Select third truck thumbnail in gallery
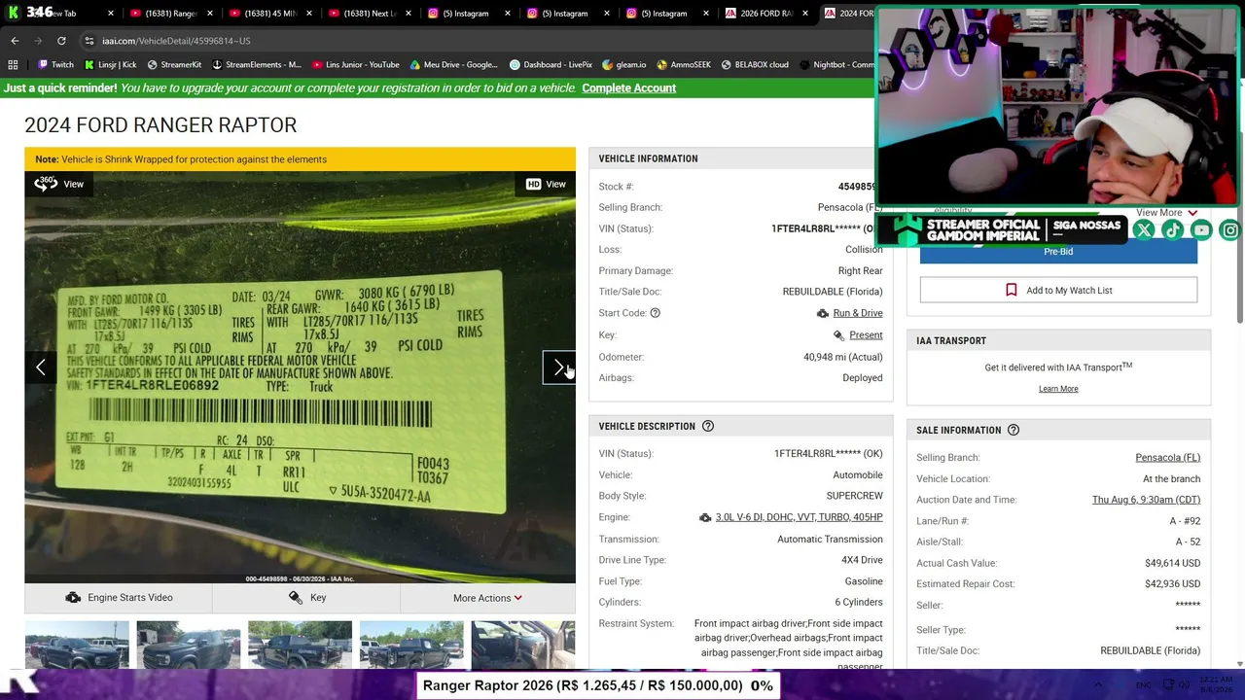The width and height of the screenshot is (1245, 700). [x=300, y=646]
